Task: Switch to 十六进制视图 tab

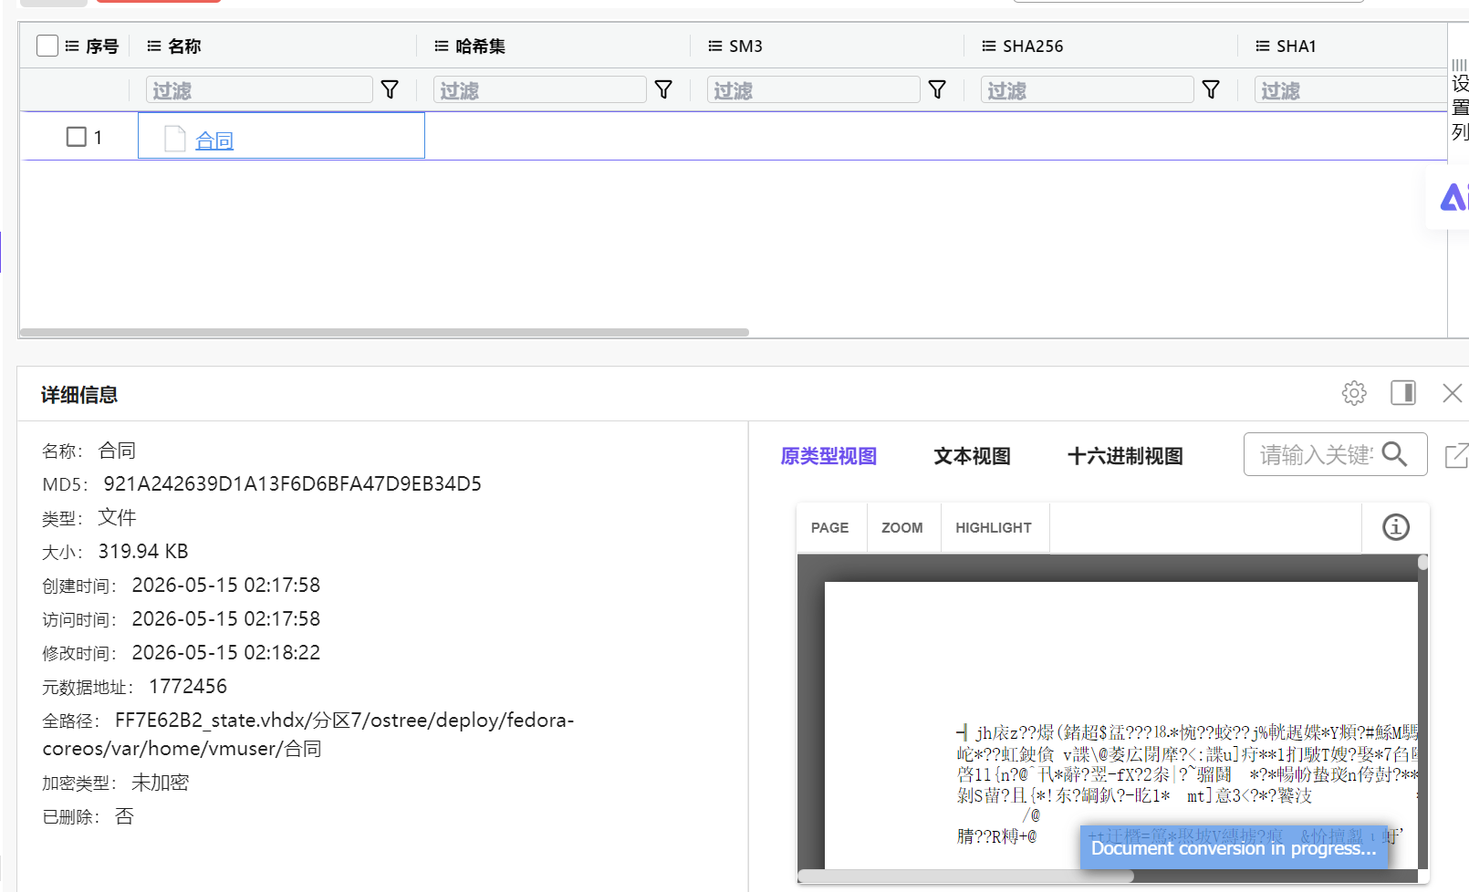Action: coord(1125,456)
